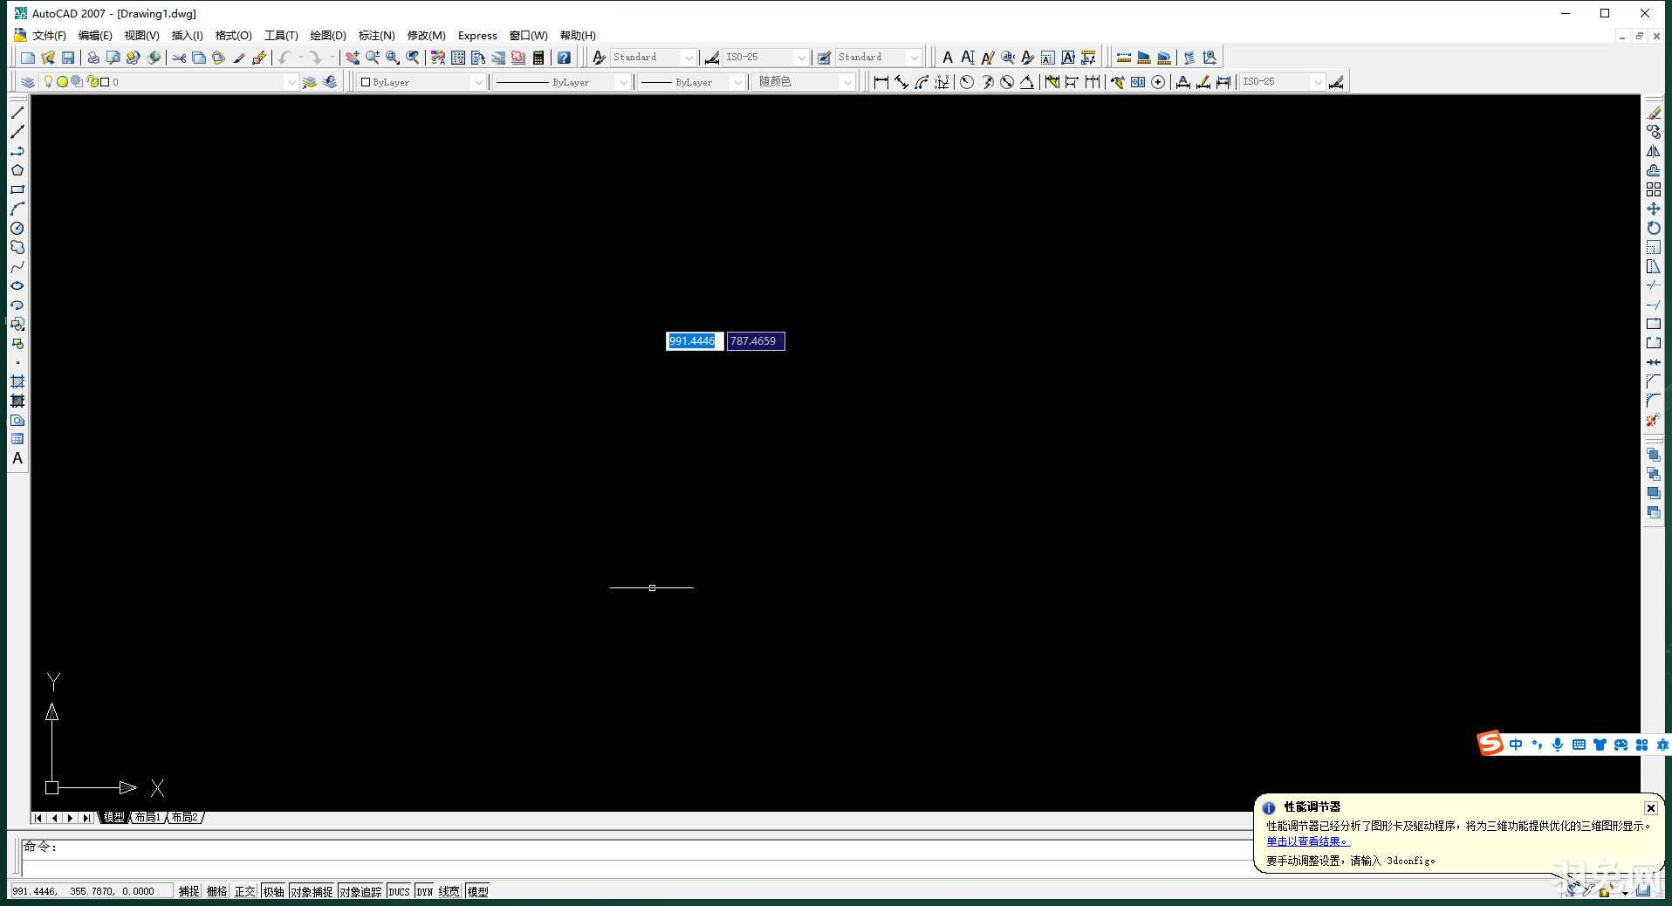1672x906 pixels.
Task: Select the Line tool in the draw toolbar
Action: click(17, 113)
